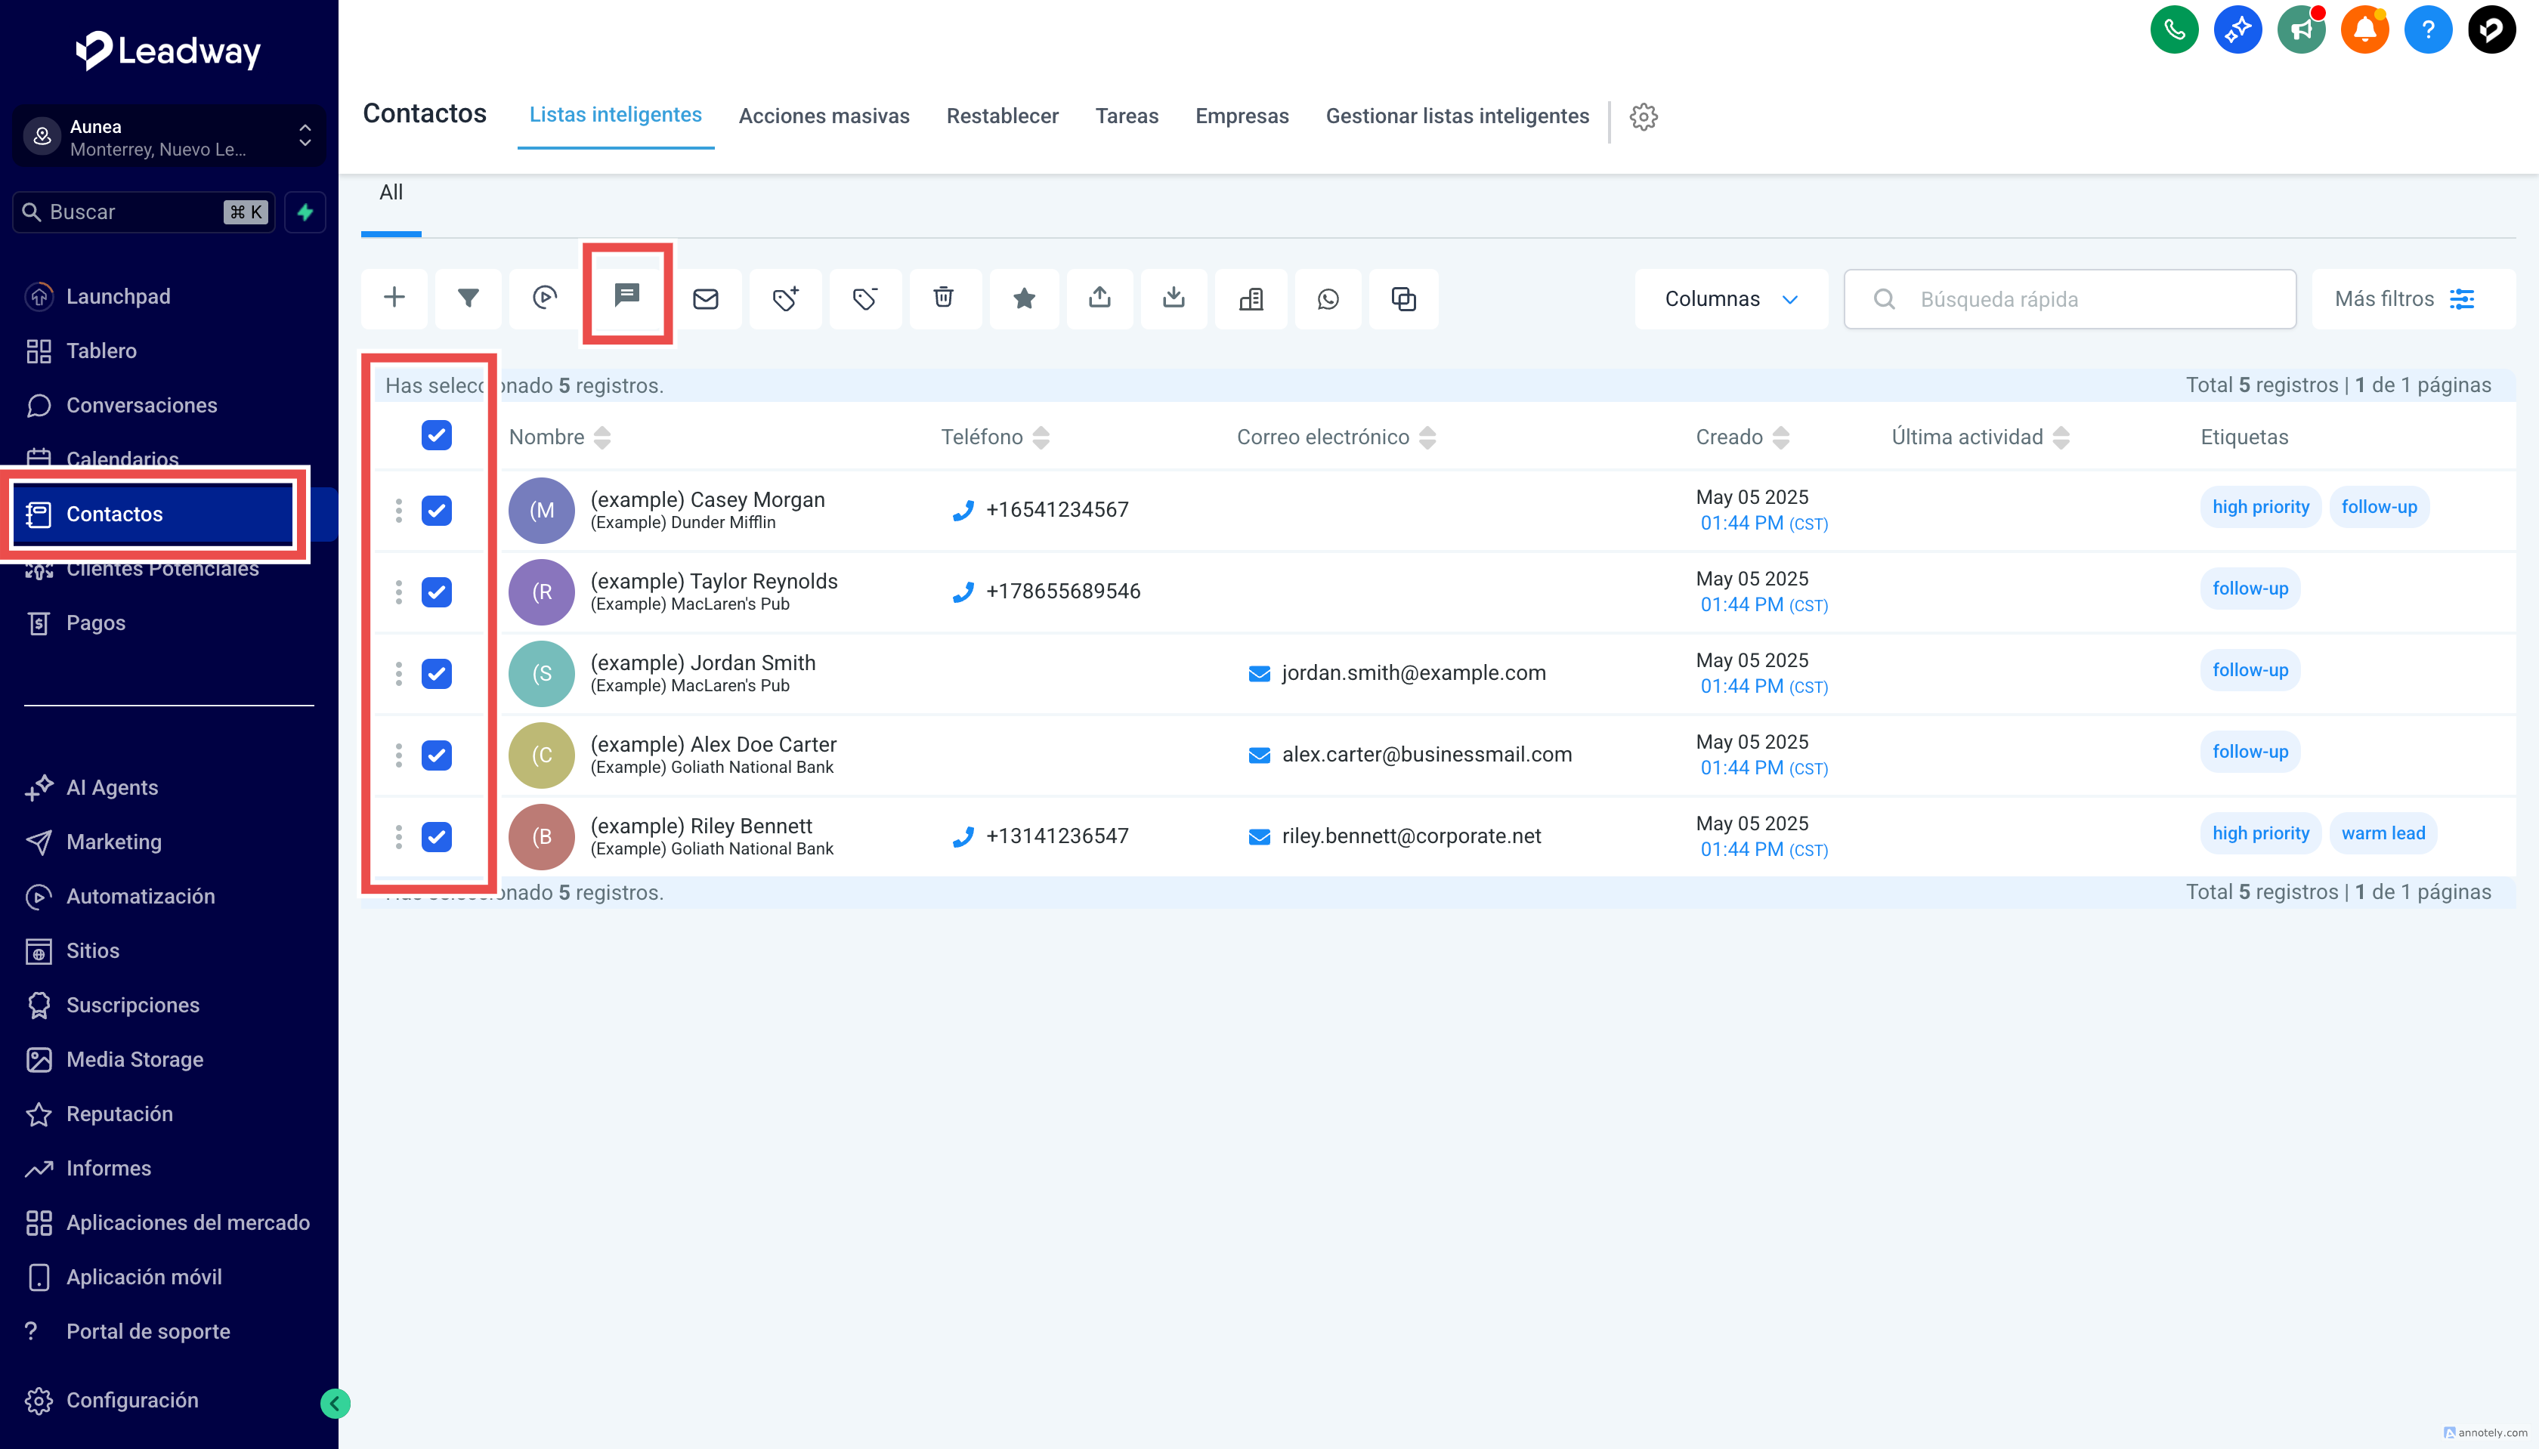Open the Empresas tab

(x=1241, y=116)
